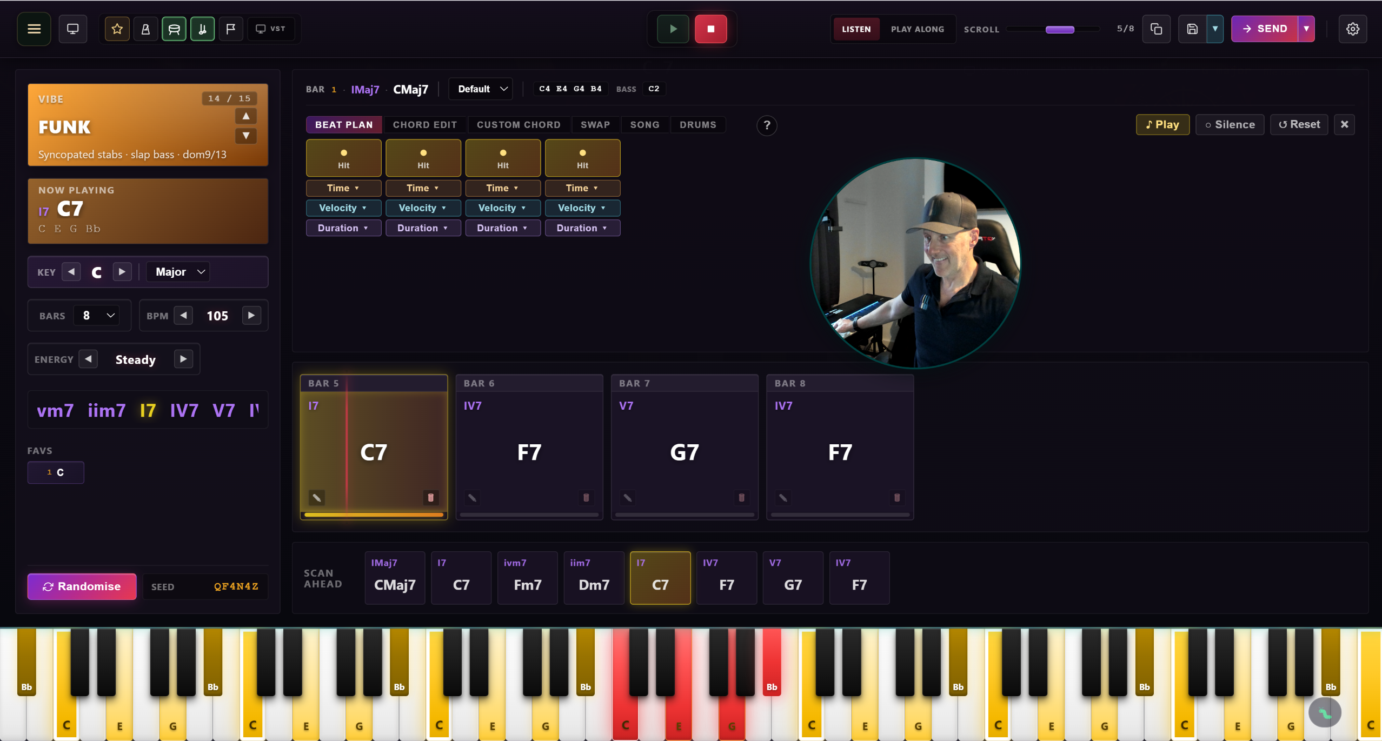The width and height of the screenshot is (1382, 741).
Task: Toggle the drum instrument icon
Action: coord(174,29)
